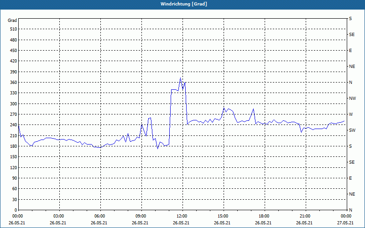
Task: Click the 'N' compass label beside the 360 gridline
Action: (351, 83)
